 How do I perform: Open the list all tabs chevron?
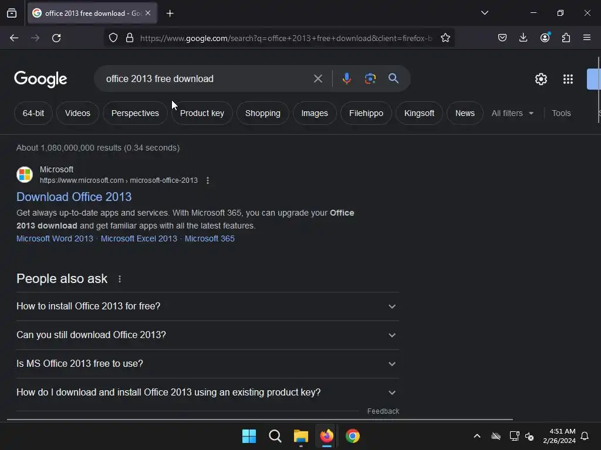pyautogui.click(x=484, y=13)
